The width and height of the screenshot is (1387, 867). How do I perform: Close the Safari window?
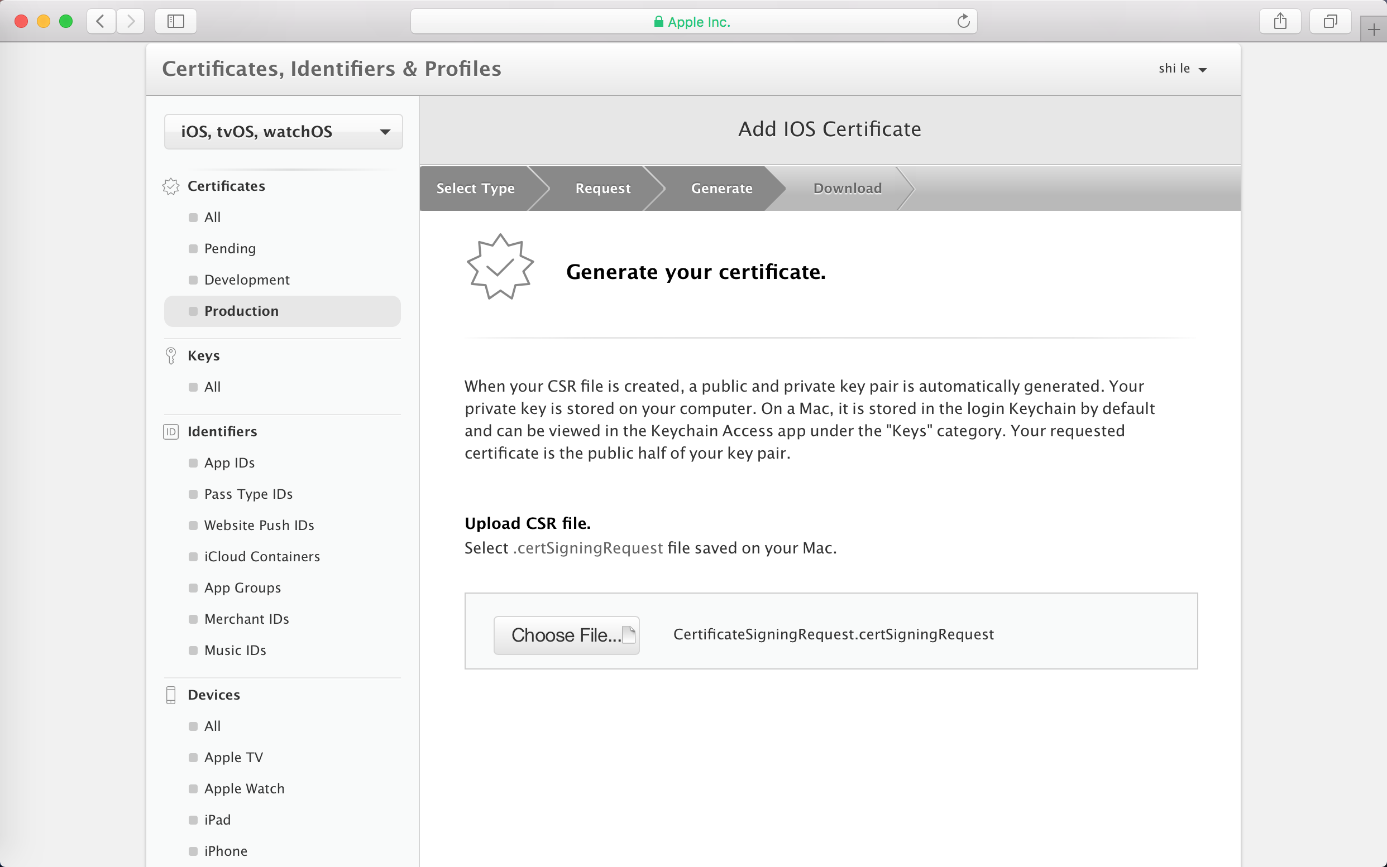21,21
